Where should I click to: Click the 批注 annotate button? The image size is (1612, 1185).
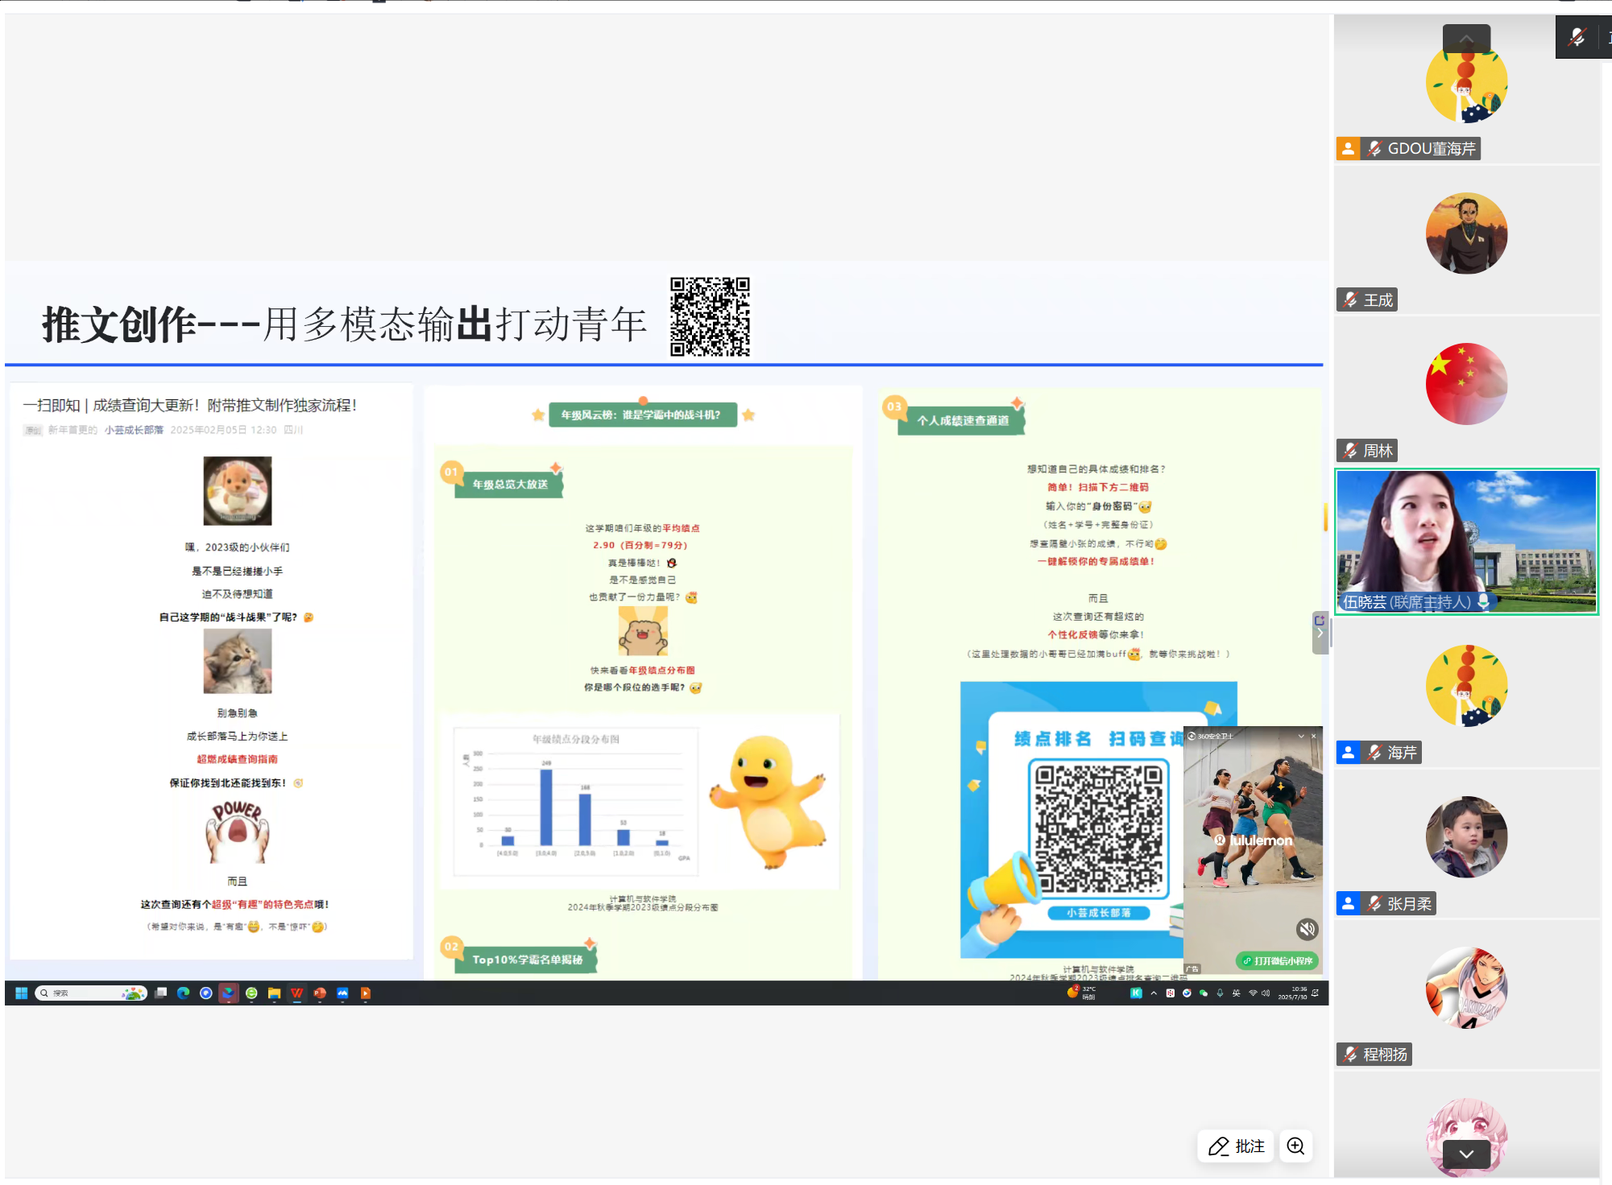click(1236, 1146)
